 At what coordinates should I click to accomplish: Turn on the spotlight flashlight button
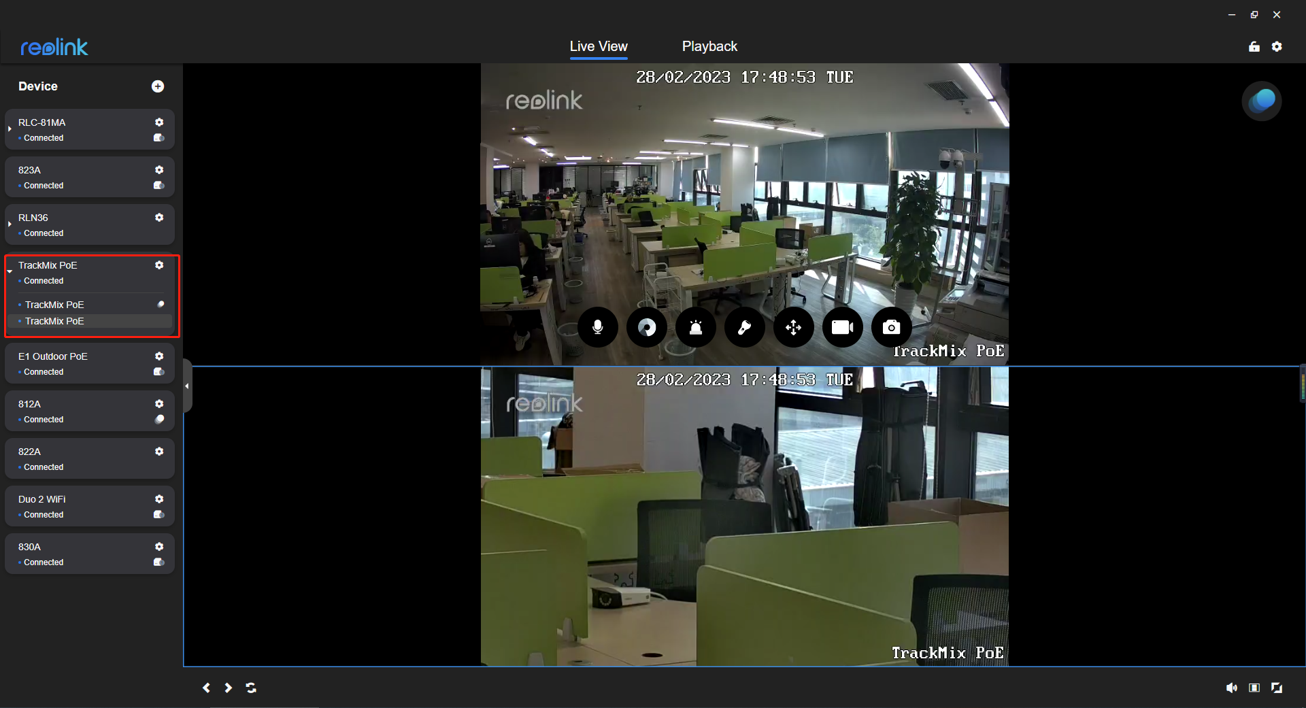coord(745,328)
